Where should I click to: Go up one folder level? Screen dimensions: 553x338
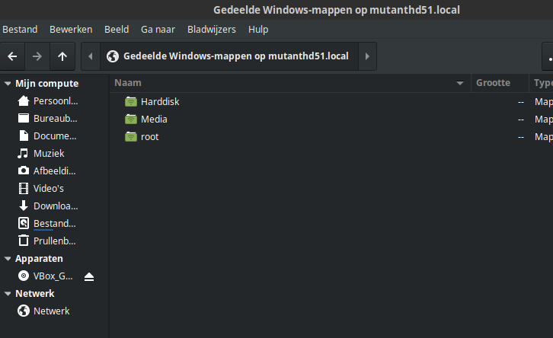pyautogui.click(x=62, y=56)
